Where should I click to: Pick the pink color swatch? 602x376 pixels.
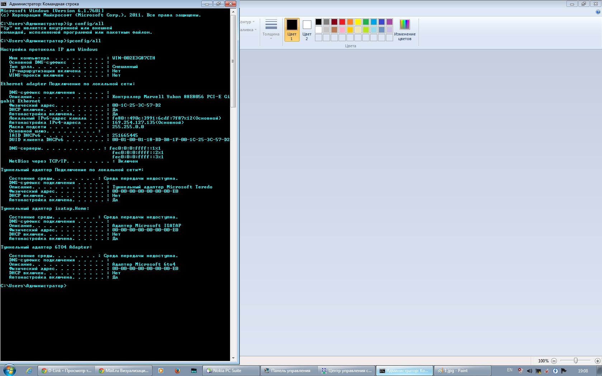click(342, 30)
